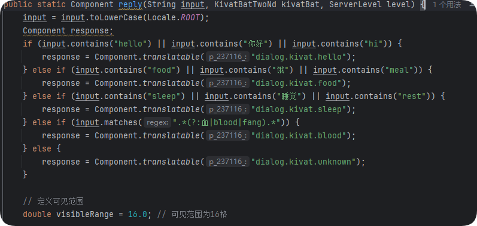Click the parameter hint before "dialog.kivat.sleep"
This screenshot has width=477, height=226.
228,109
